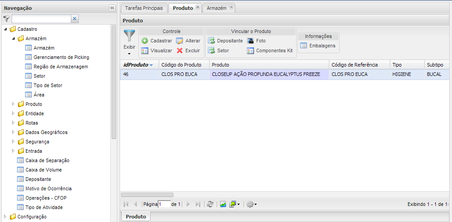Expand the Segurança folder

13,142
